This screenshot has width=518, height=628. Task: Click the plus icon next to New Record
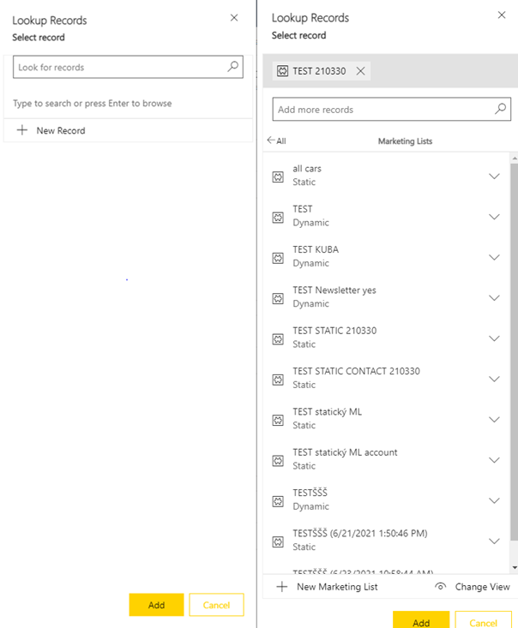coord(22,130)
